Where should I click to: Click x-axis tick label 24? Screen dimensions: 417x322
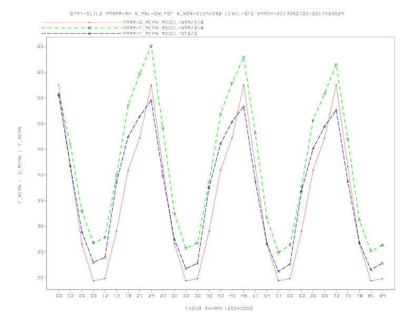point(151,296)
